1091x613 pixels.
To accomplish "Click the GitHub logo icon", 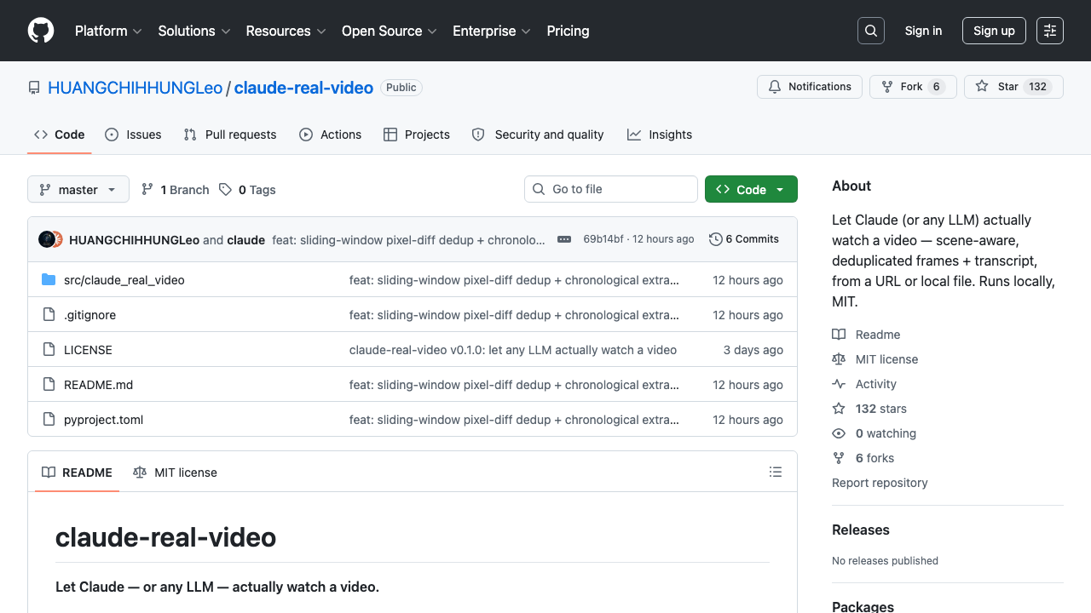I will click(41, 31).
